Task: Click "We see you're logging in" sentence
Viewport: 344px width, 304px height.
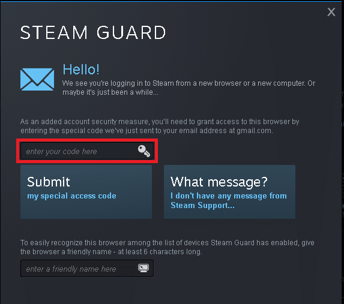Action: [x=189, y=83]
